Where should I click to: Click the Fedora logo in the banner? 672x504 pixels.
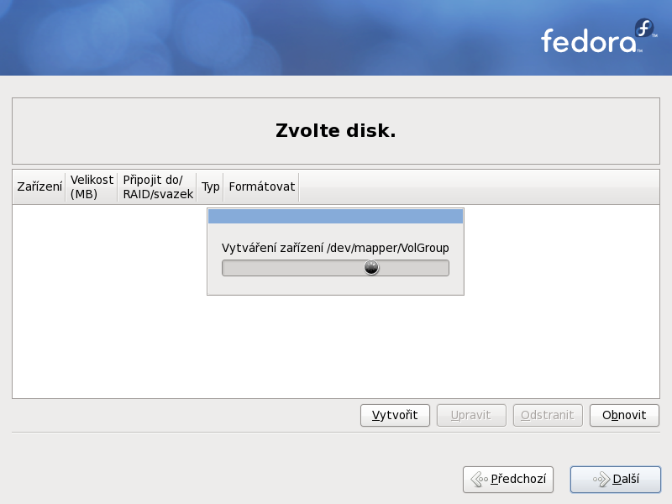pyautogui.click(x=599, y=36)
